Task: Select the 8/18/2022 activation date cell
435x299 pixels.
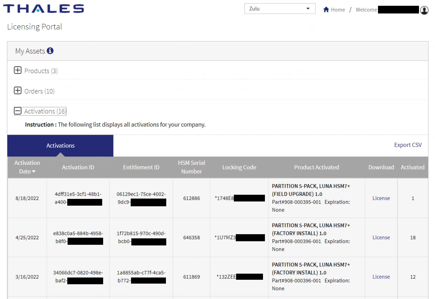Action: (27, 198)
